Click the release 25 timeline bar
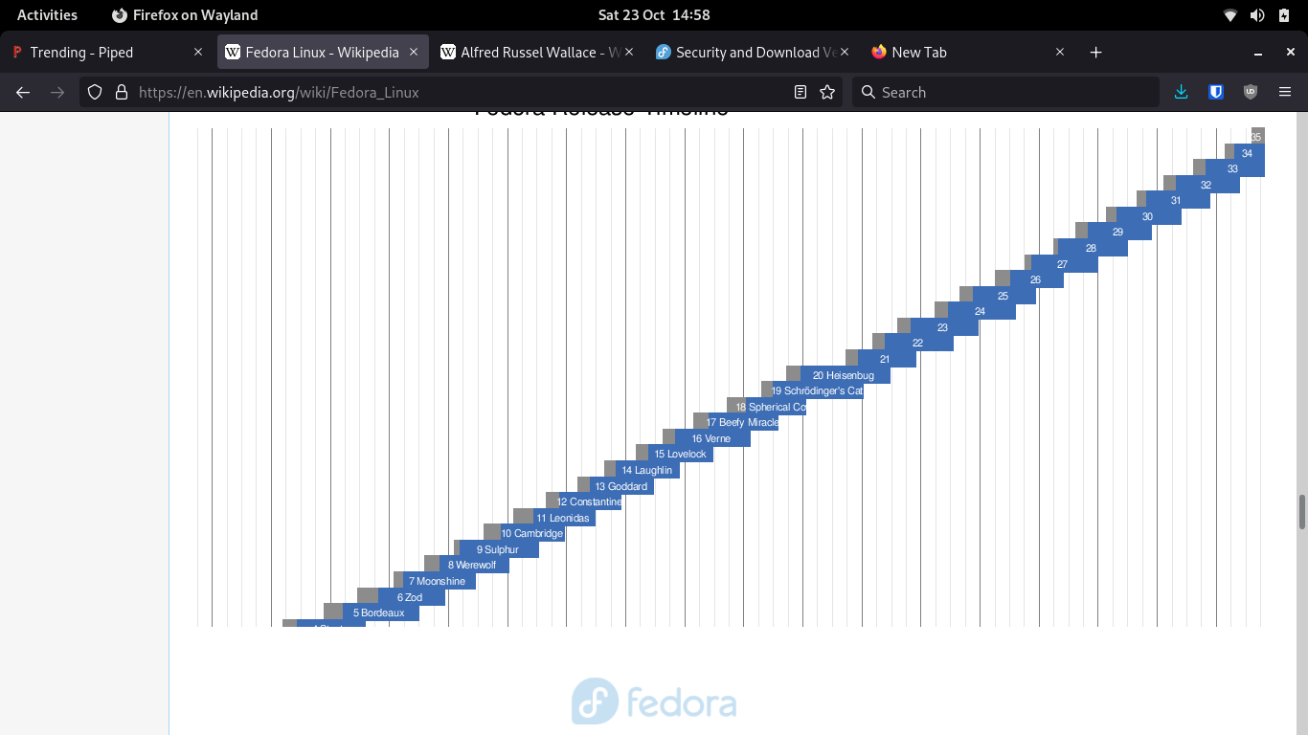The height and width of the screenshot is (735, 1308). point(1004,296)
